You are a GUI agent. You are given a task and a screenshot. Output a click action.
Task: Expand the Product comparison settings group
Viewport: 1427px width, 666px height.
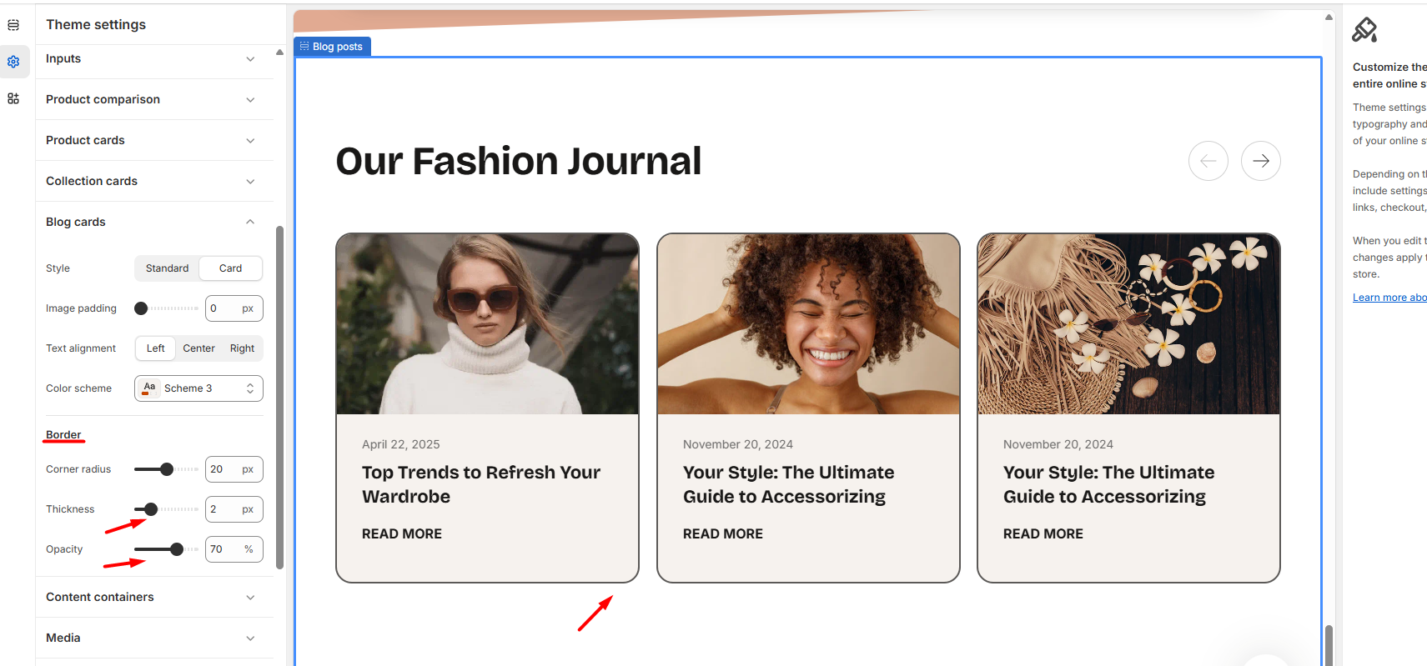coord(154,99)
